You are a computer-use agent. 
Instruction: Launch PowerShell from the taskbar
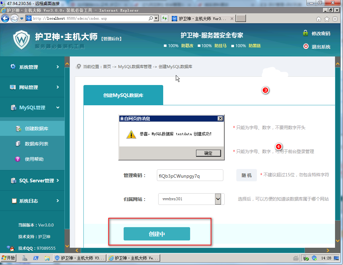36,258
